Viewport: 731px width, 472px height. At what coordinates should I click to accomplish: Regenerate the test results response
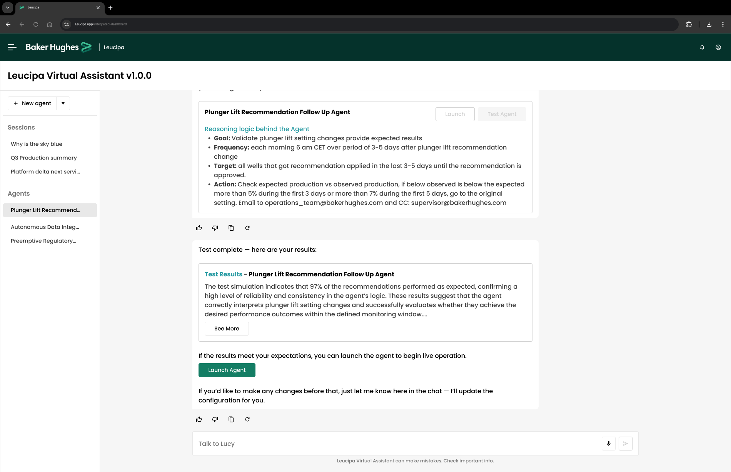point(247,419)
